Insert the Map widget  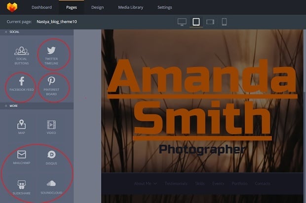point(21,127)
